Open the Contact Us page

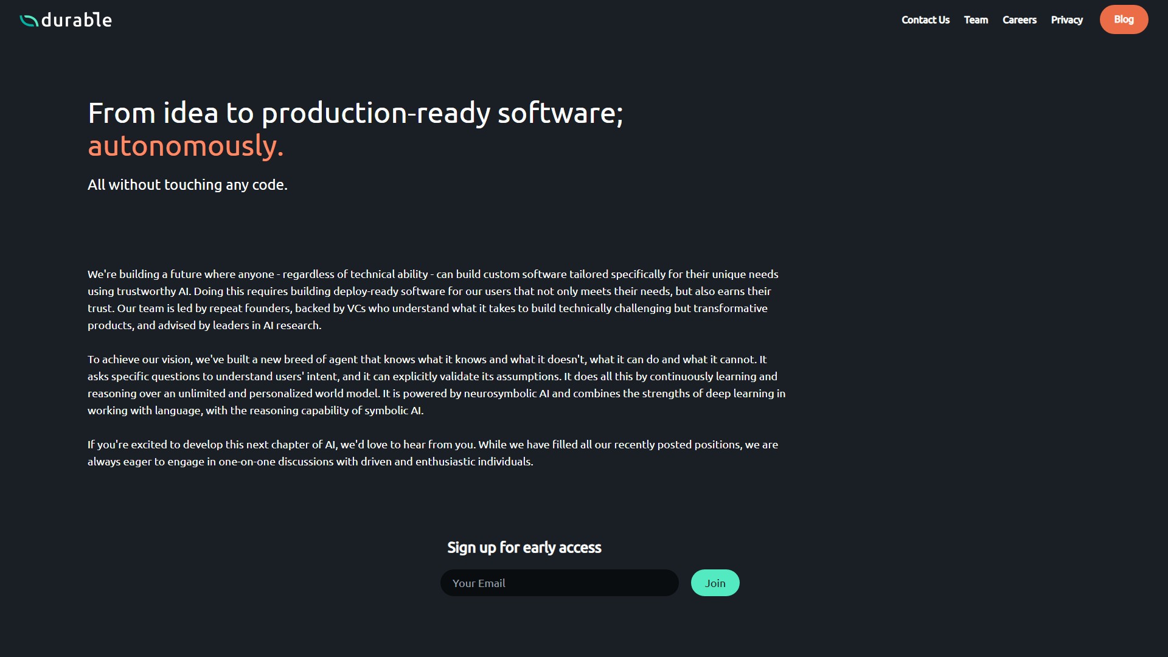point(925,20)
